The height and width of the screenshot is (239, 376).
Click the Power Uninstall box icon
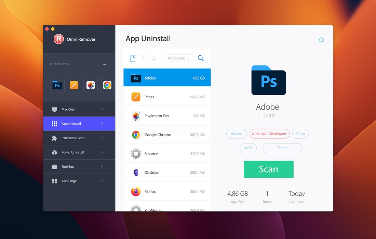[x=54, y=152]
